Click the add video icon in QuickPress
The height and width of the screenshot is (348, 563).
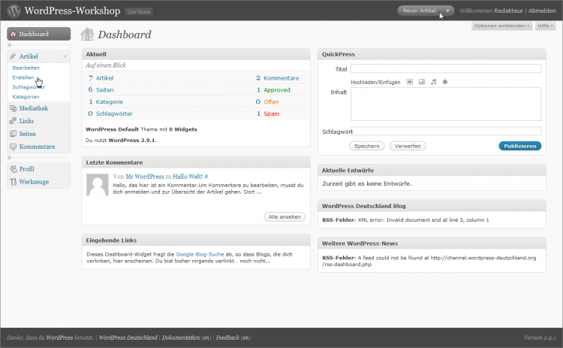(422, 82)
